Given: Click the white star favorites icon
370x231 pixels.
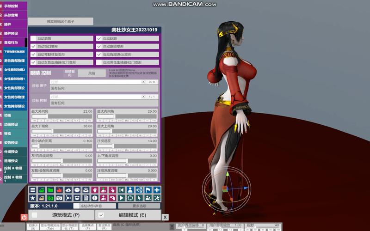Looking at the screenshot, I should (33, 198).
